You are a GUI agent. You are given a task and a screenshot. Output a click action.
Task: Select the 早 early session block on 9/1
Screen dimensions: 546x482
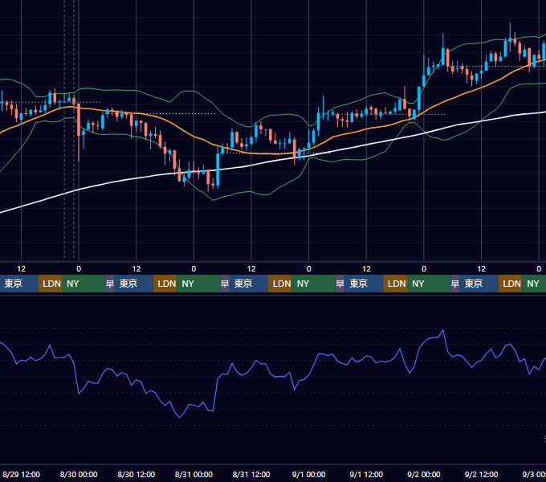(x=340, y=284)
